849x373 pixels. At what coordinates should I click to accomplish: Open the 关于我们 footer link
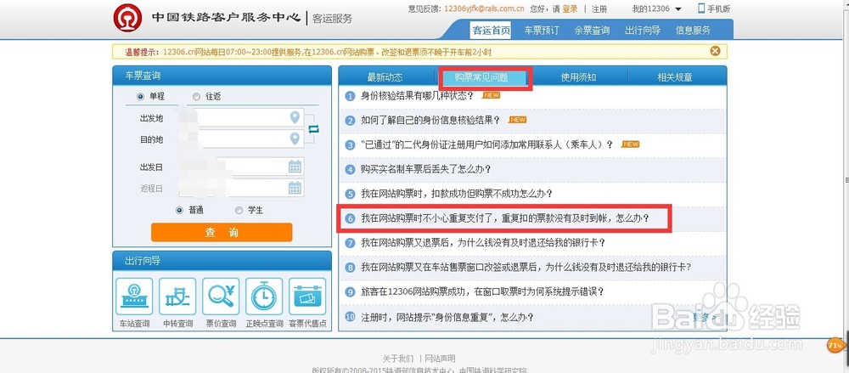click(x=398, y=359)
